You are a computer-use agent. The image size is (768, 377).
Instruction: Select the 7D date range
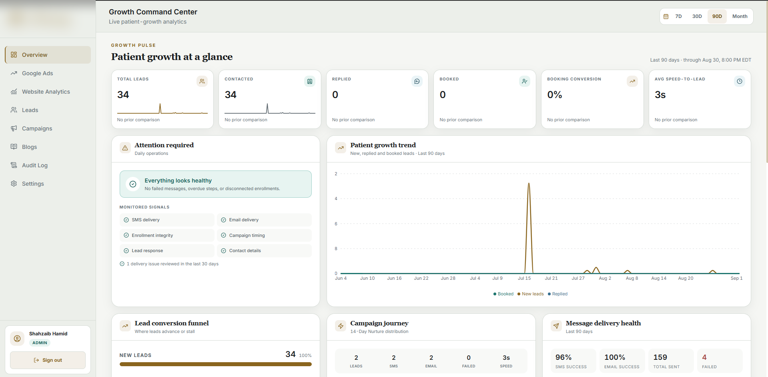(x=678, y=16)
